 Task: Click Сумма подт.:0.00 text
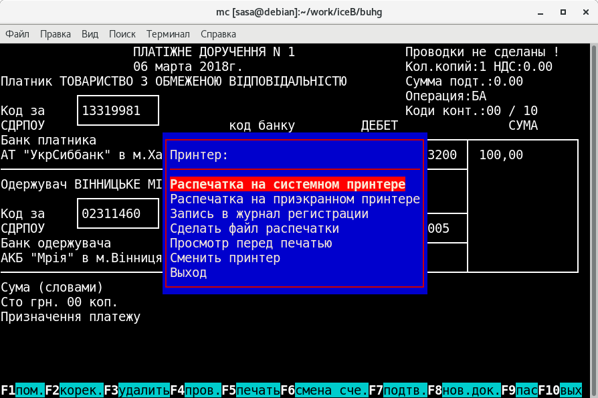[464, 81]
